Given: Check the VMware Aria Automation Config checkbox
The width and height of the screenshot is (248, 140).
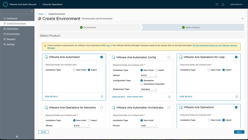Looking at the screenshot, I should click(x=169, y=57).
